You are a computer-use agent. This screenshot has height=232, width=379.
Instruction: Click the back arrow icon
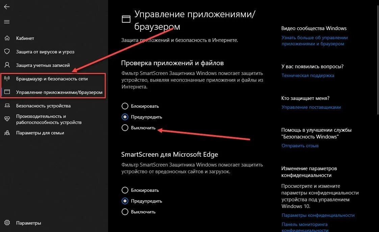click(x=7, y=7)
